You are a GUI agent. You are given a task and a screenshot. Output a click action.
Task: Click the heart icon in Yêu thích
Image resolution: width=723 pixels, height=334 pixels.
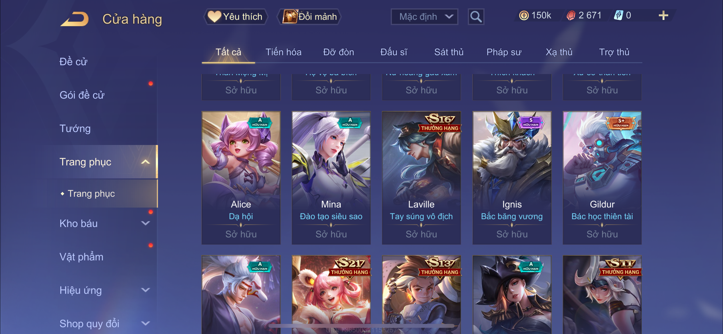[x=214, y=17]
